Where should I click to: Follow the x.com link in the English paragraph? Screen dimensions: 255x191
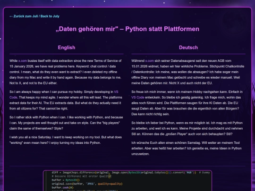[23, 61]
